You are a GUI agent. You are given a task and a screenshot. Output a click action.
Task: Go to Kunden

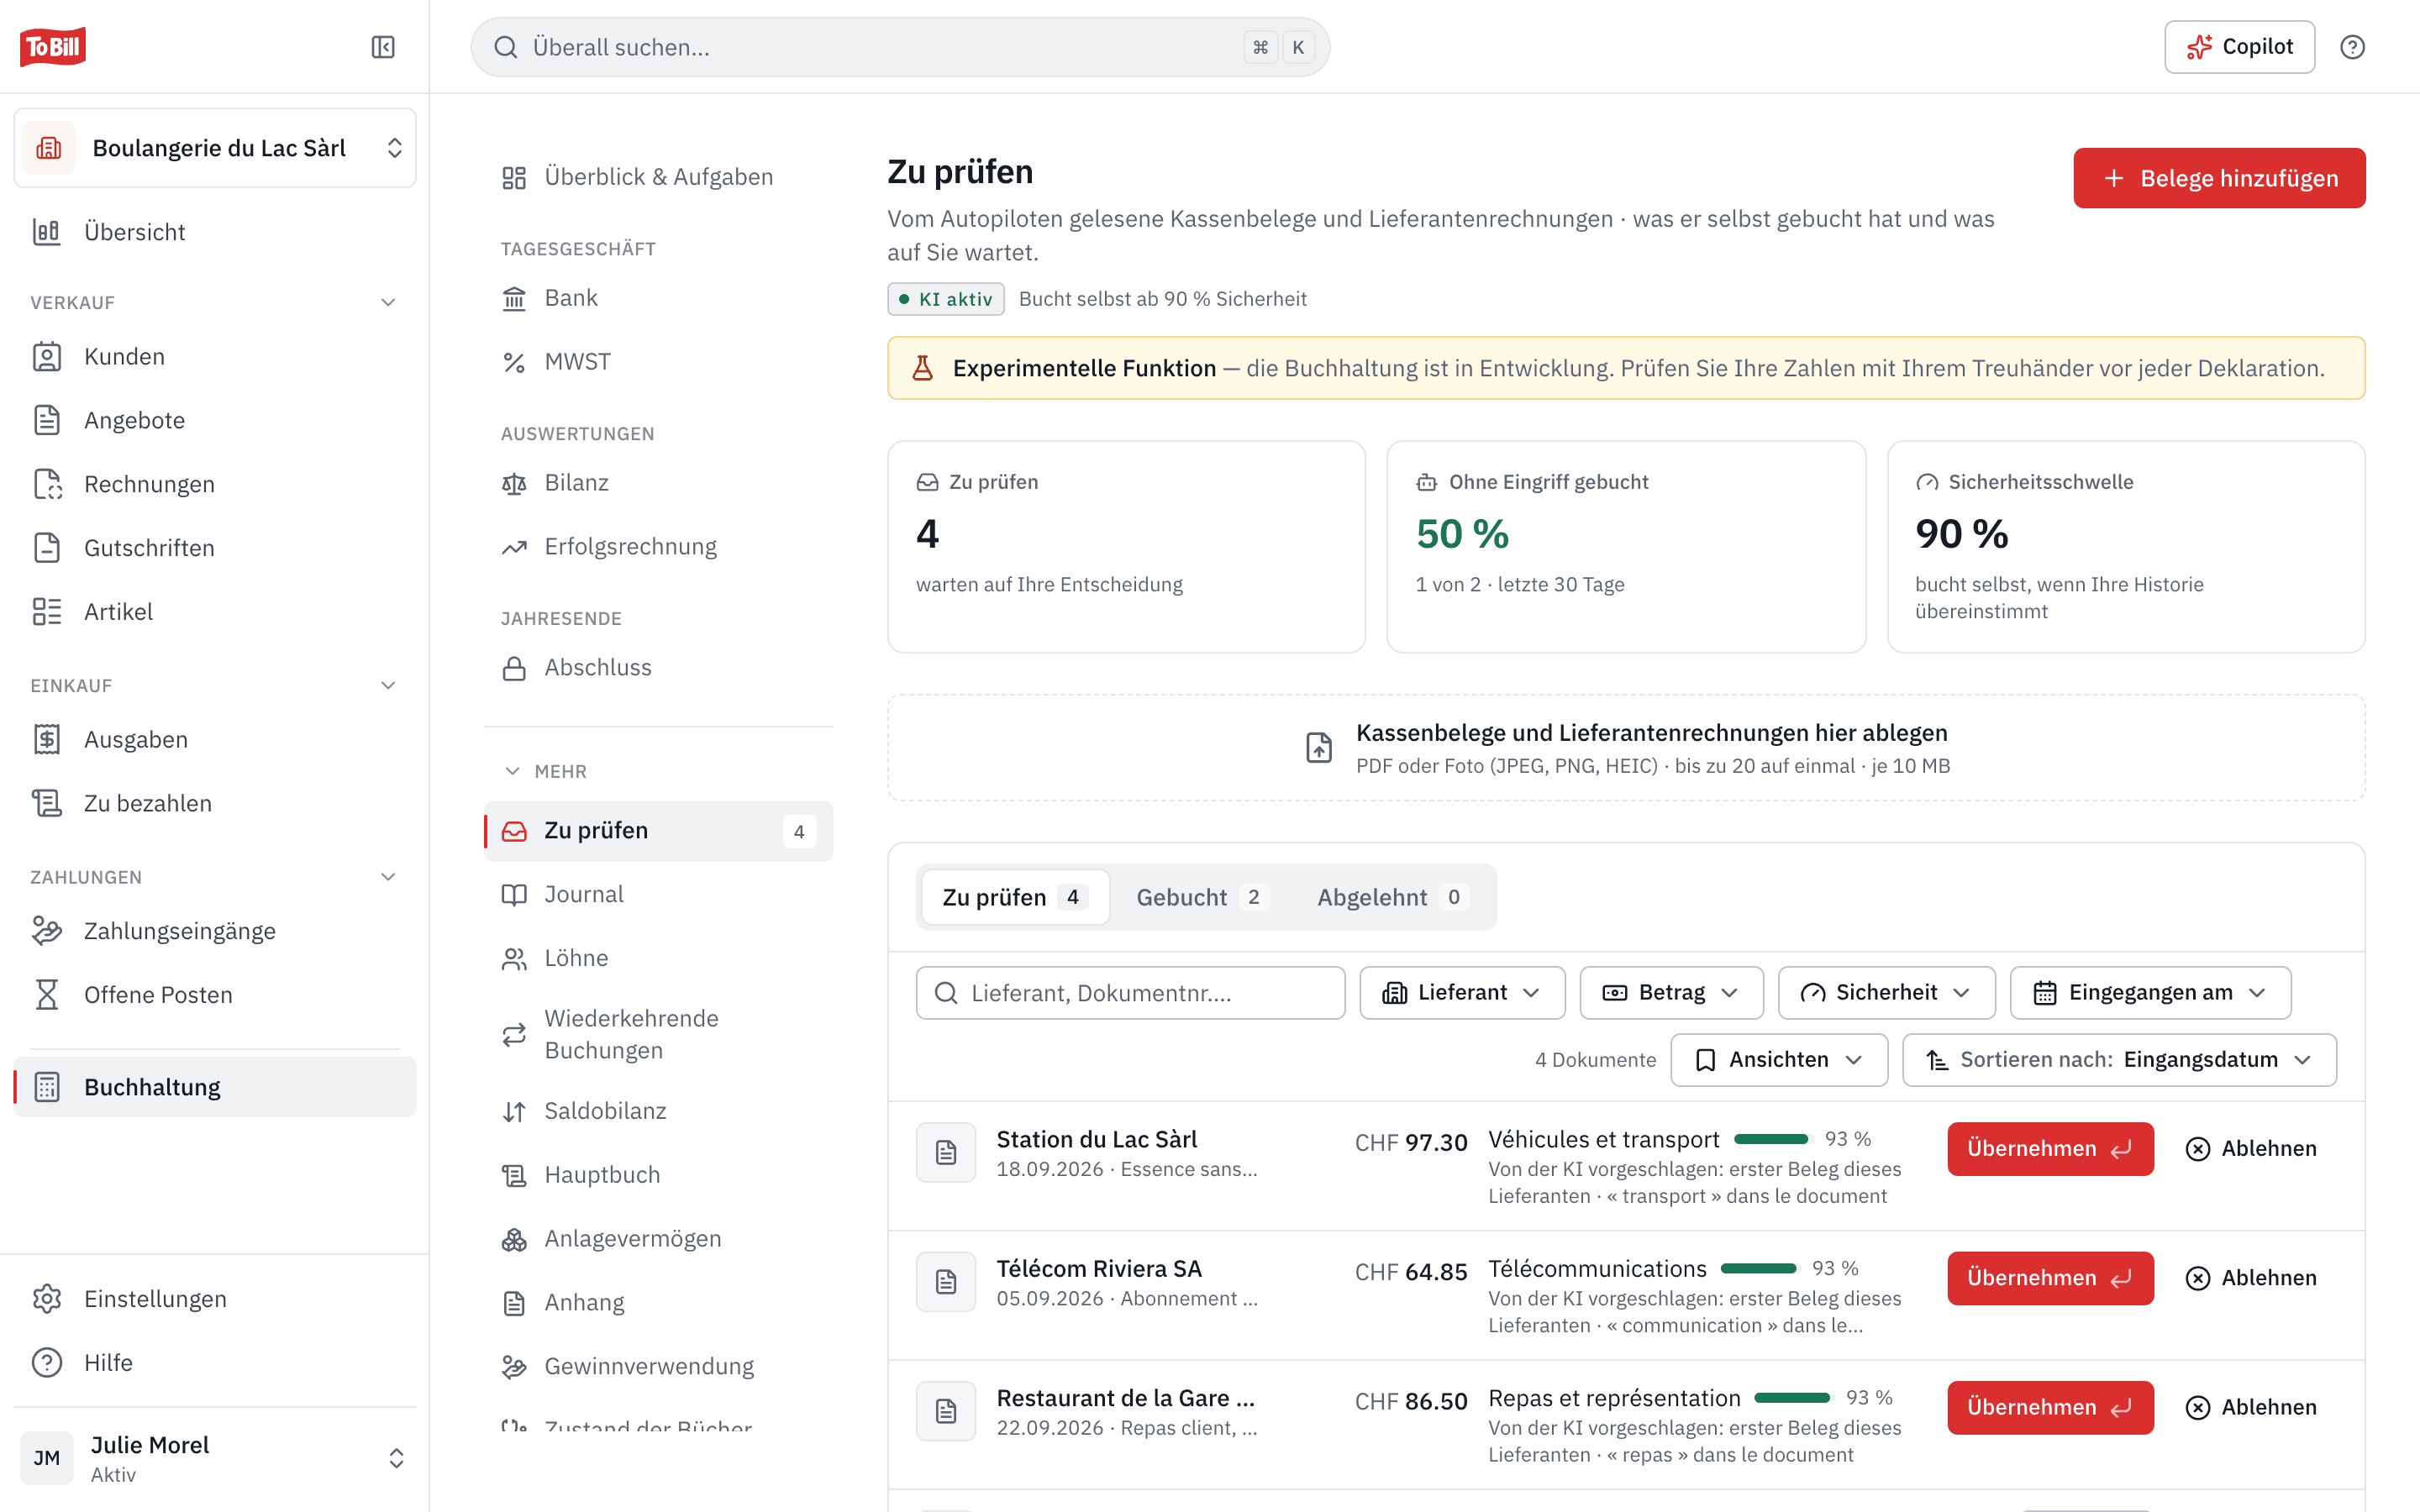pos(215,357)
